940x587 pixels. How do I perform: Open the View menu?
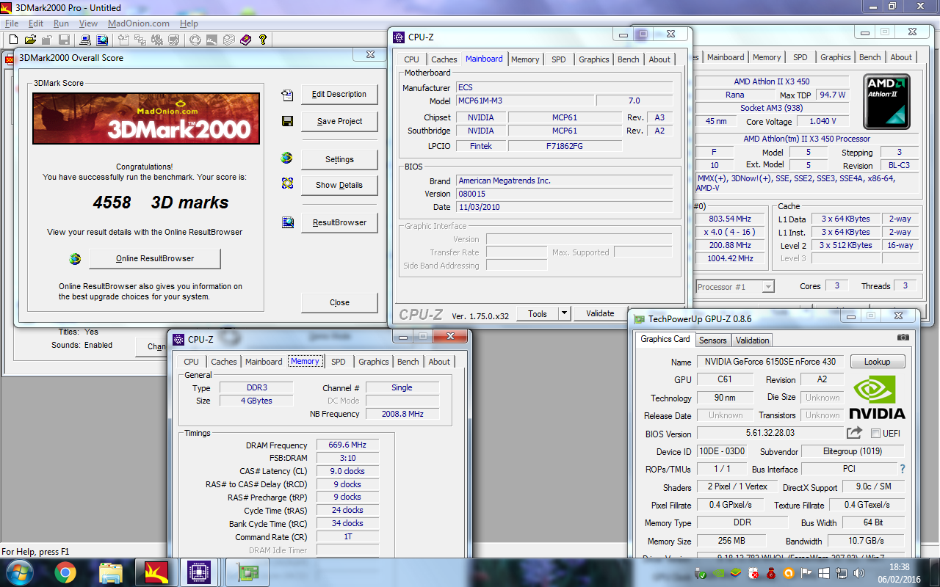click(x=88, y=23)
